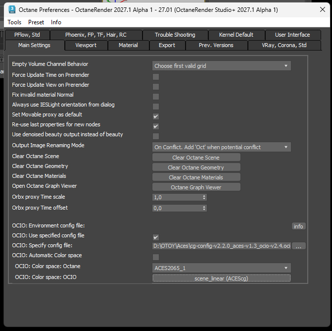This screenshot has height=331, width=332.
Task: Switch to the Viewport tab
Action: [86, 45]
